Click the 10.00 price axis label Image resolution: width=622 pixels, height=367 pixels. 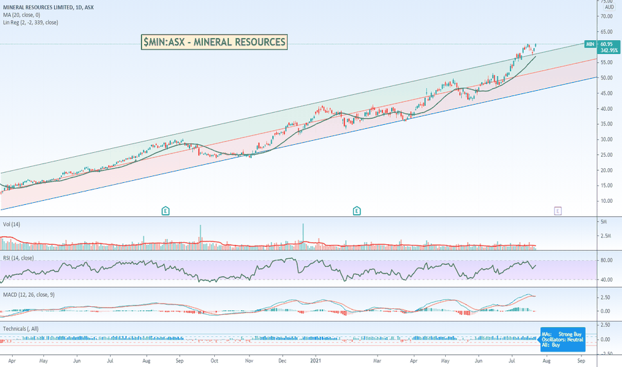click(x=607, y=201)
